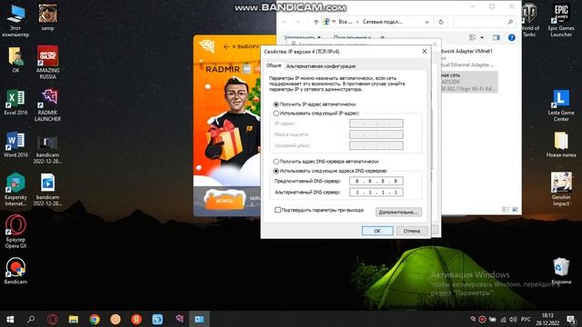Open Excel 2016 desktop shortcut
The height and width of the screenshot is (327, 582).
[15, 102]
